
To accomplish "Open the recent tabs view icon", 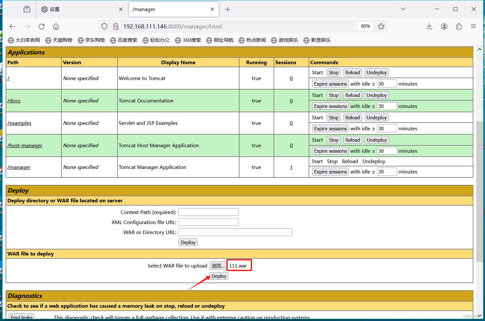I will [27, 9].
